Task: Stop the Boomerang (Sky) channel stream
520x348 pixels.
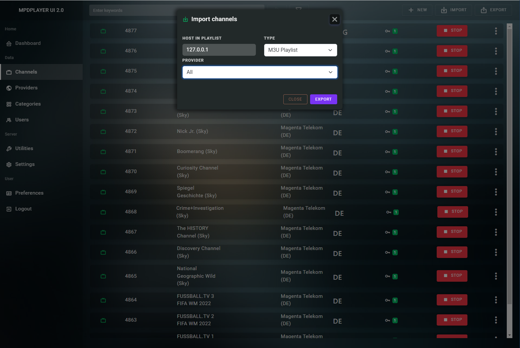Action: [452, 151]
